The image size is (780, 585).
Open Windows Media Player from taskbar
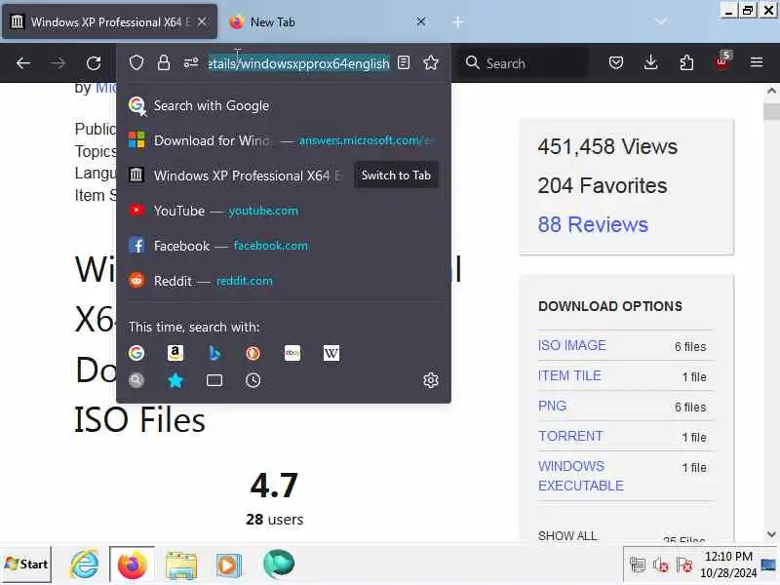(229, 565)
